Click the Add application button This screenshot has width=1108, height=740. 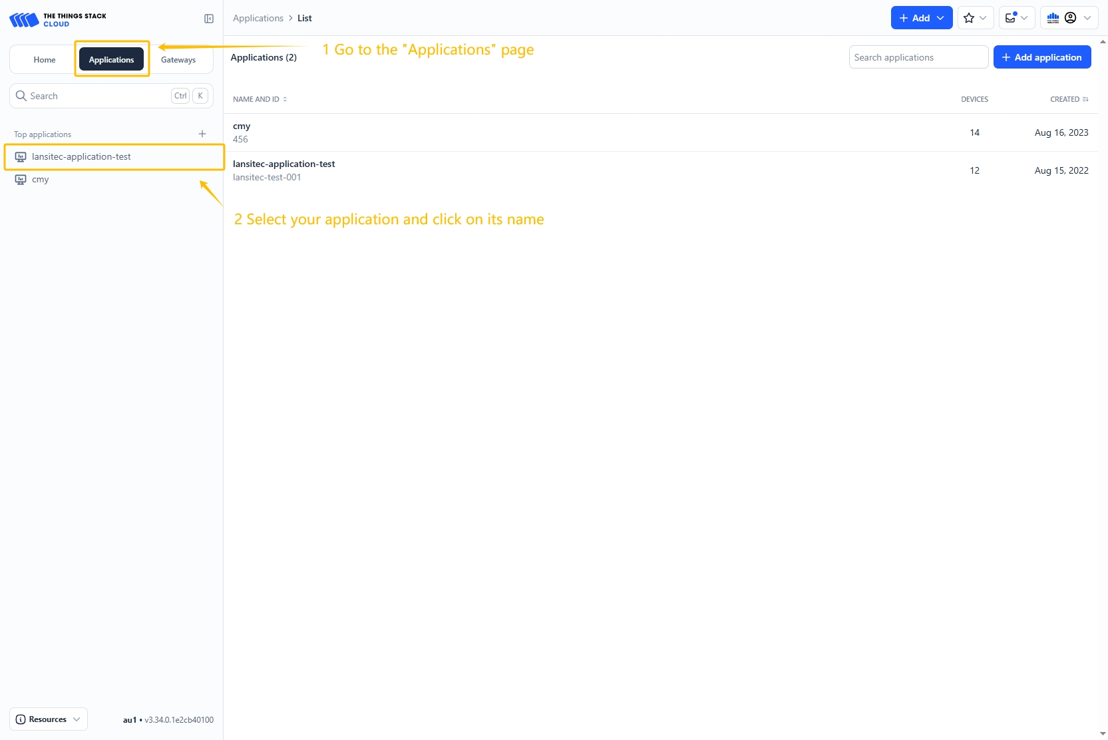click(1041, 57)
